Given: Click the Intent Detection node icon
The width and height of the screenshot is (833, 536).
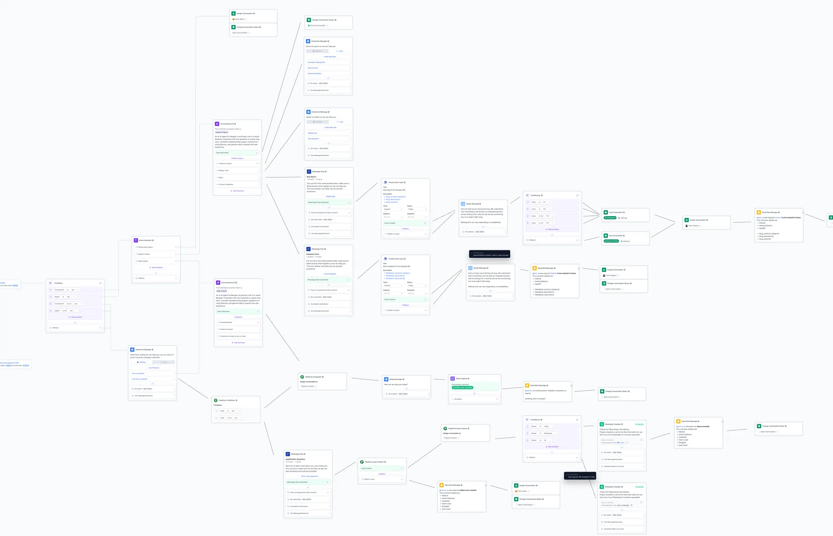Looking at the screenshot, I should click(x=136, y=240).
